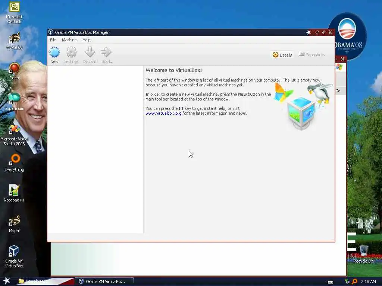Click the star Start button on taskbar
The height and width of the screenshot is (286, 382).
7,281
